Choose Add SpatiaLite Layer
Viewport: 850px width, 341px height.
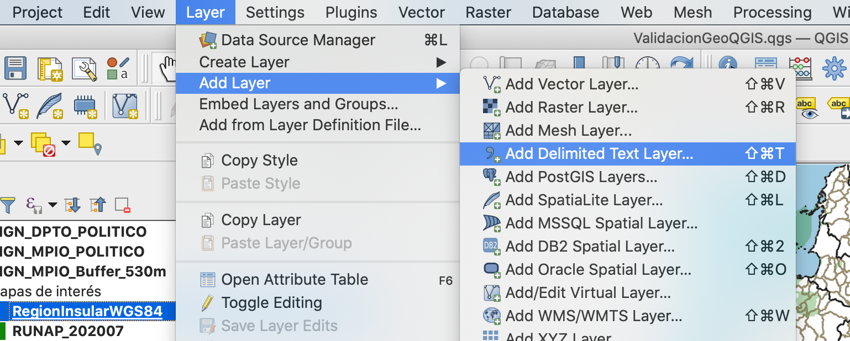(x=628, y=200)
